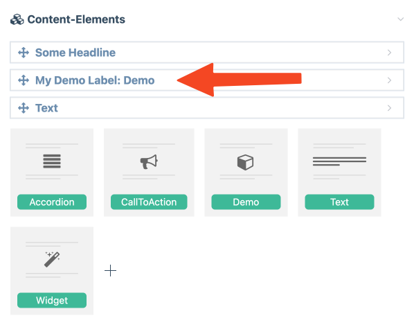Expand the Some Headline row chevron
This screenshot has width=414, height=327.
click(390, 53)
